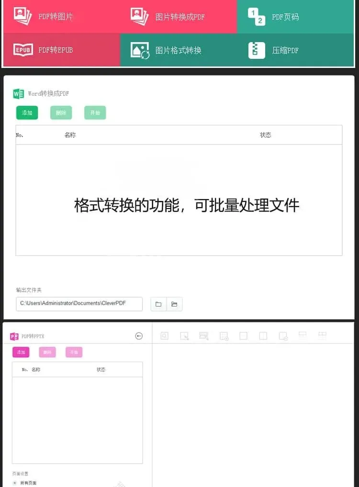Viewport: 359px width, 487px height.
Task: Click the 状态 column header in Word panel
Action: coord(266,135)
